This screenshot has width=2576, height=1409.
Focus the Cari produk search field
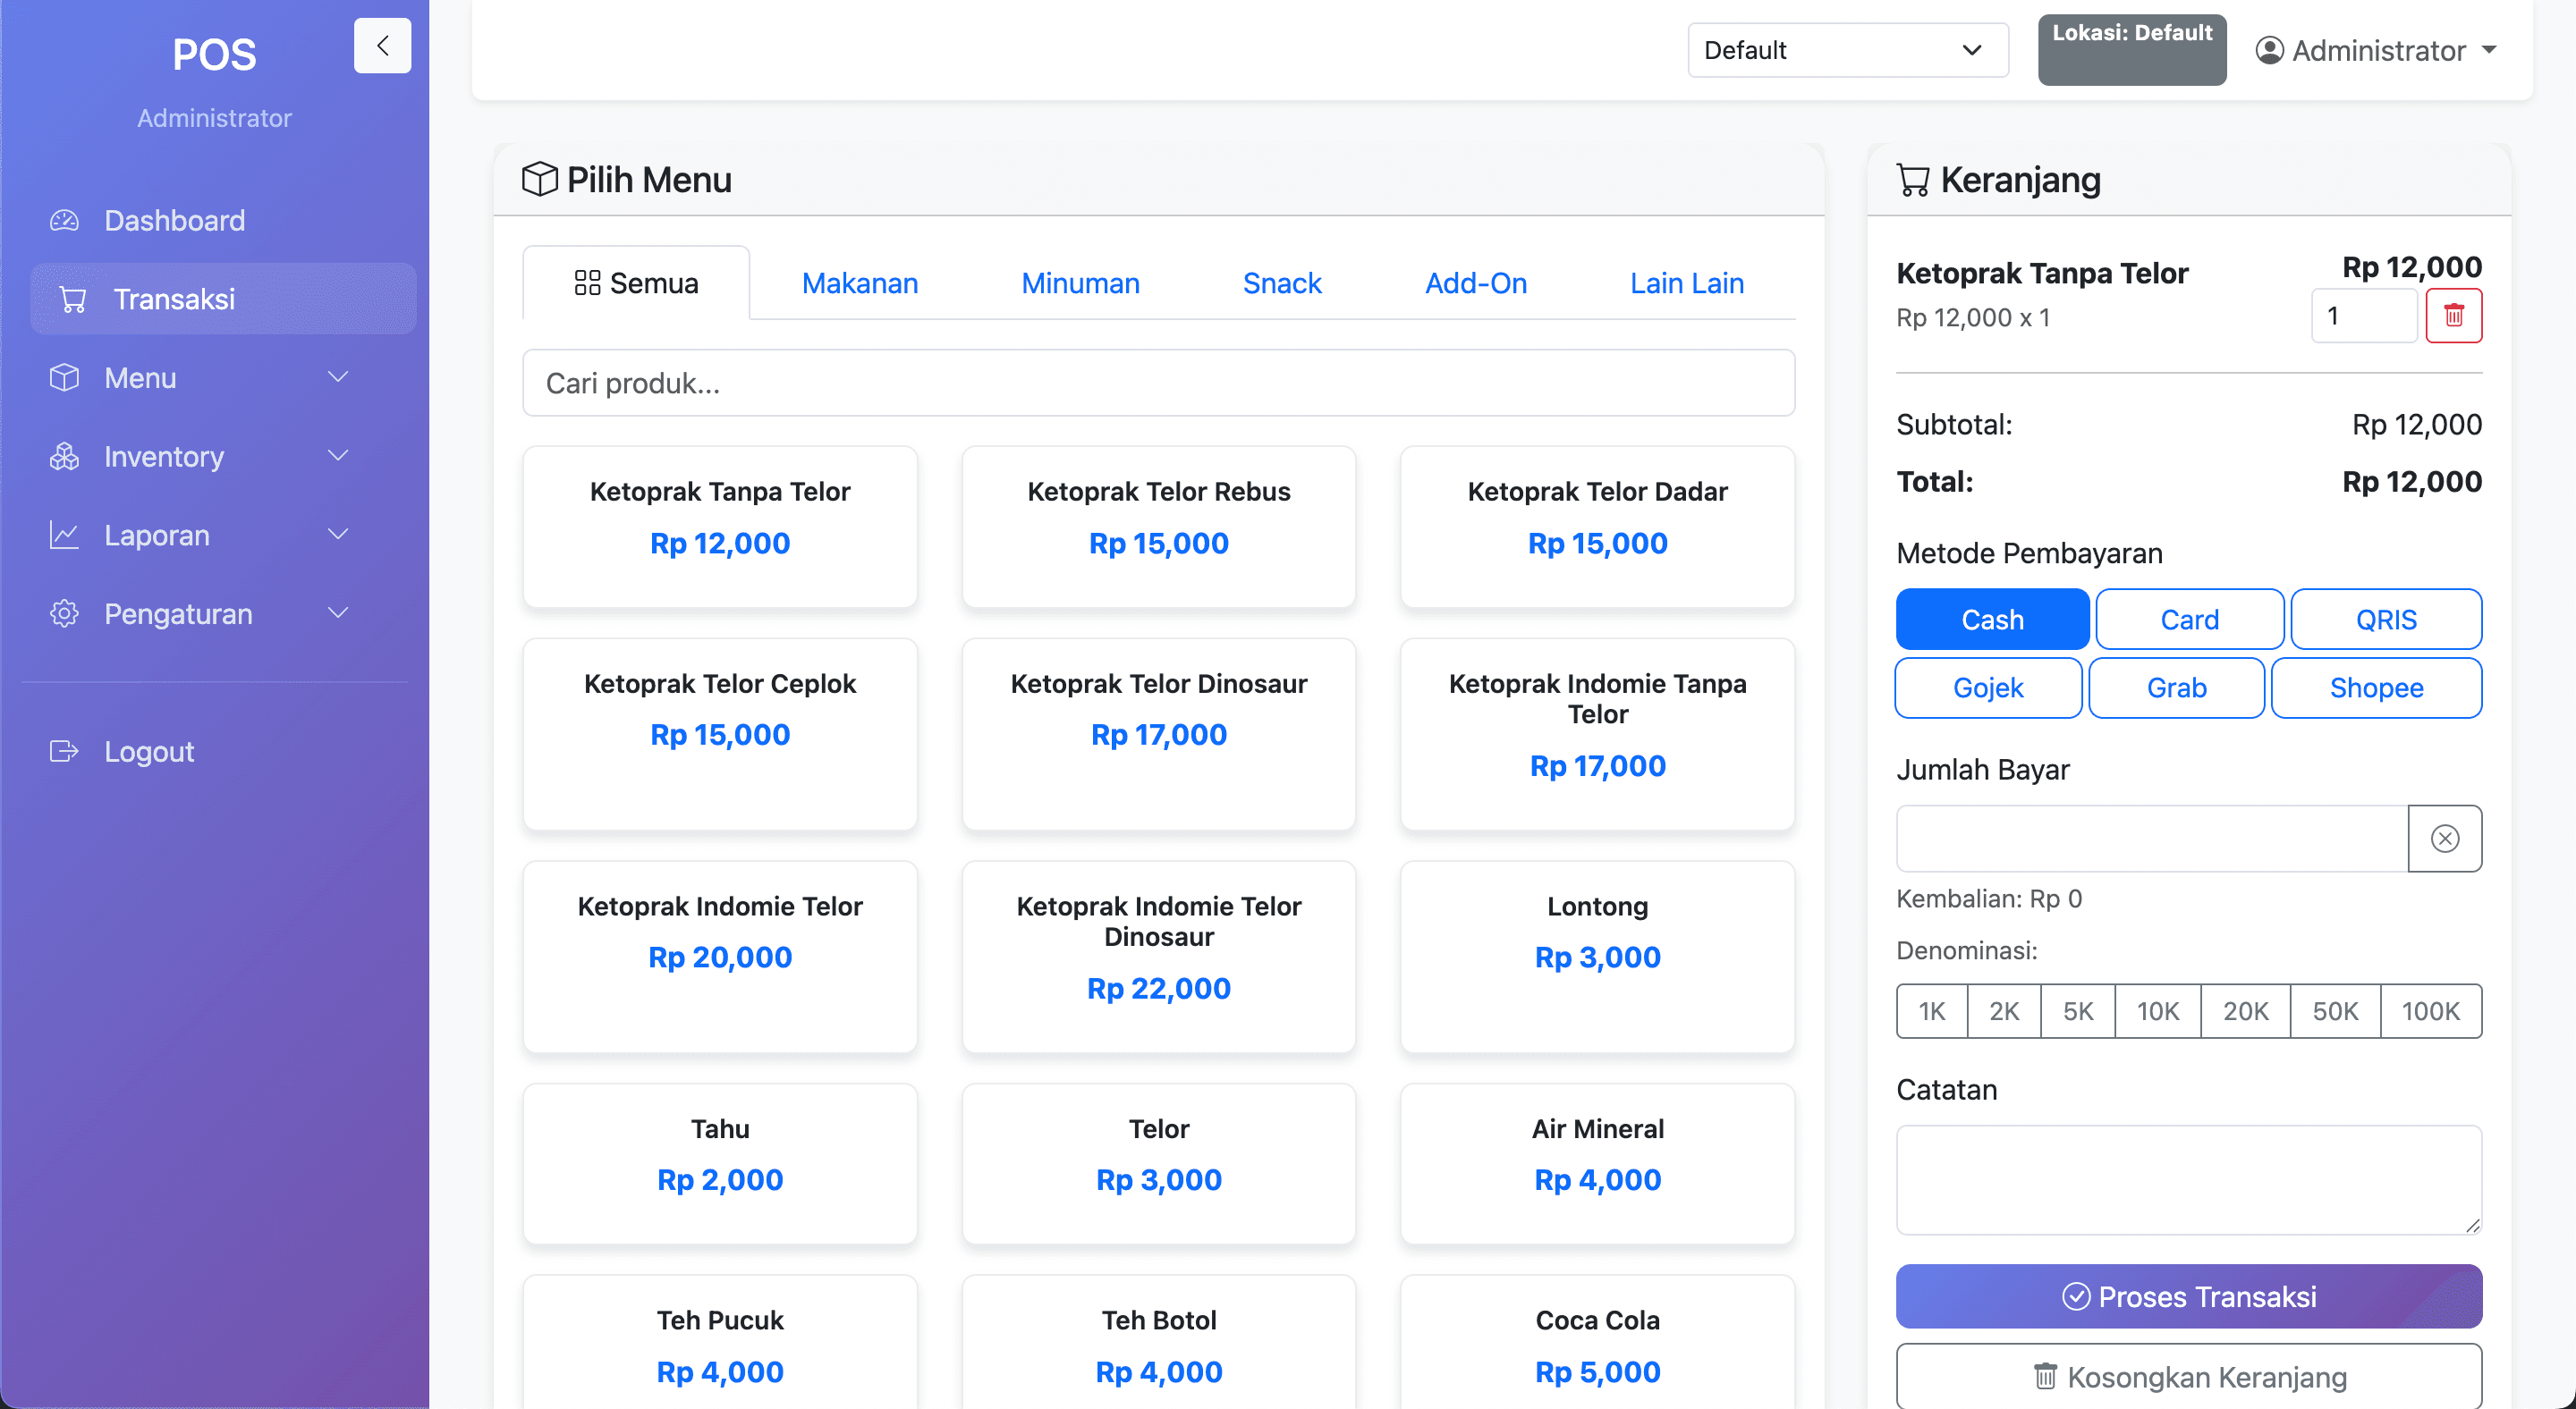click(x=1158, y=383)
